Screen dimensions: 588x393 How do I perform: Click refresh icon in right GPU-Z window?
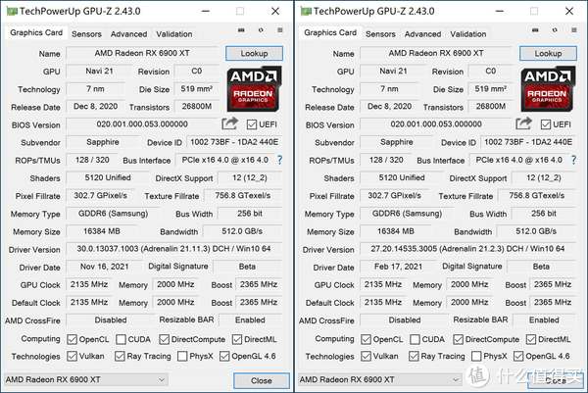point(555,30)
